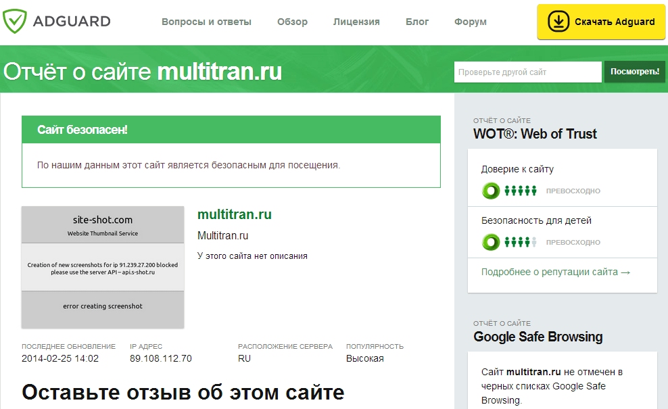Click the trust rating people icons
This screenshot has width=668, height=409.
click(521, 191)
